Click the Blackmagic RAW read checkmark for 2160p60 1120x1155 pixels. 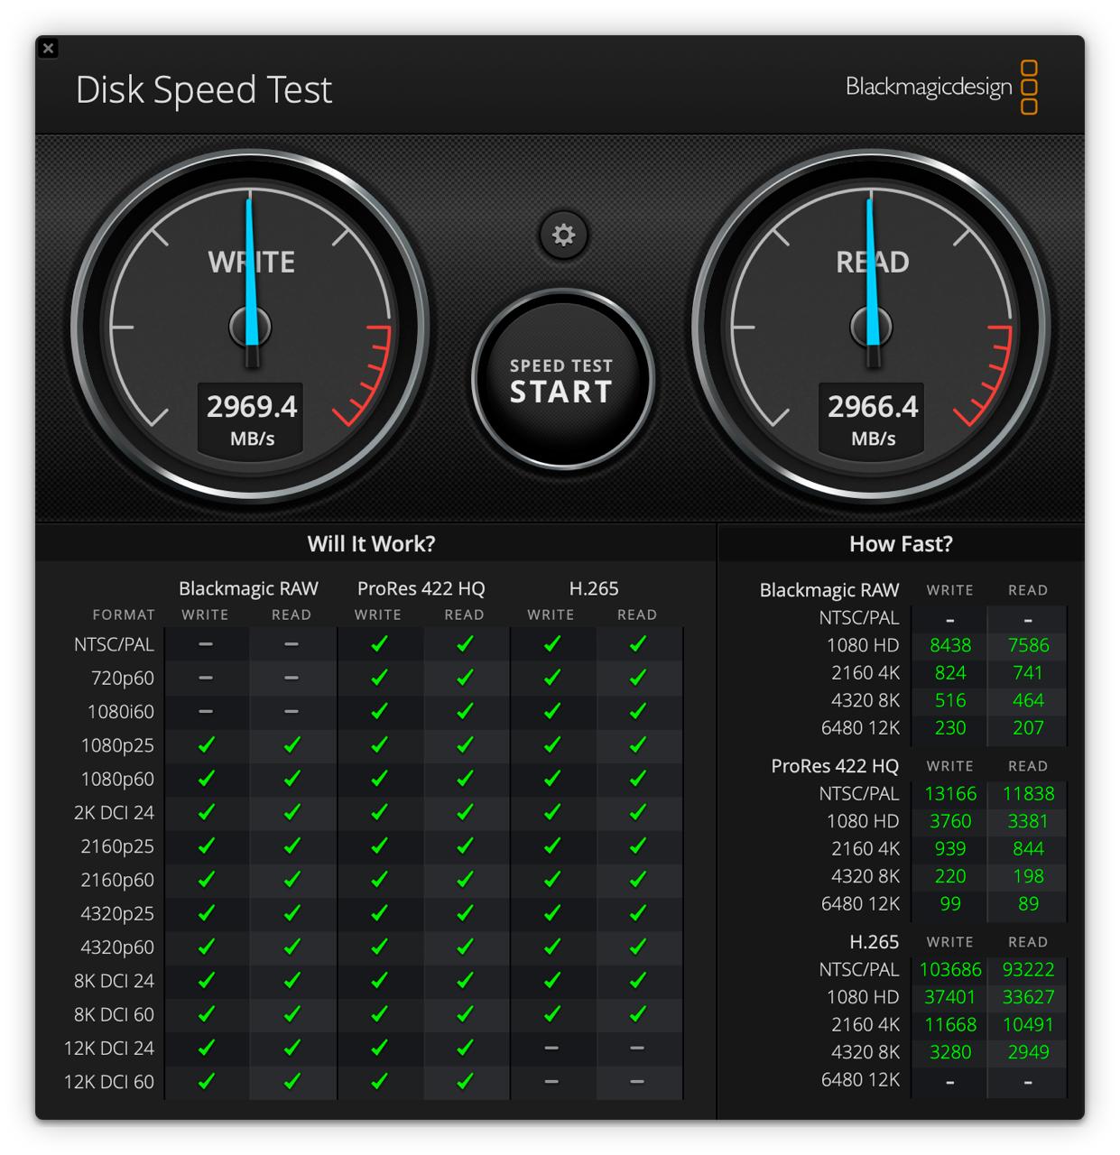pos(292,879)
